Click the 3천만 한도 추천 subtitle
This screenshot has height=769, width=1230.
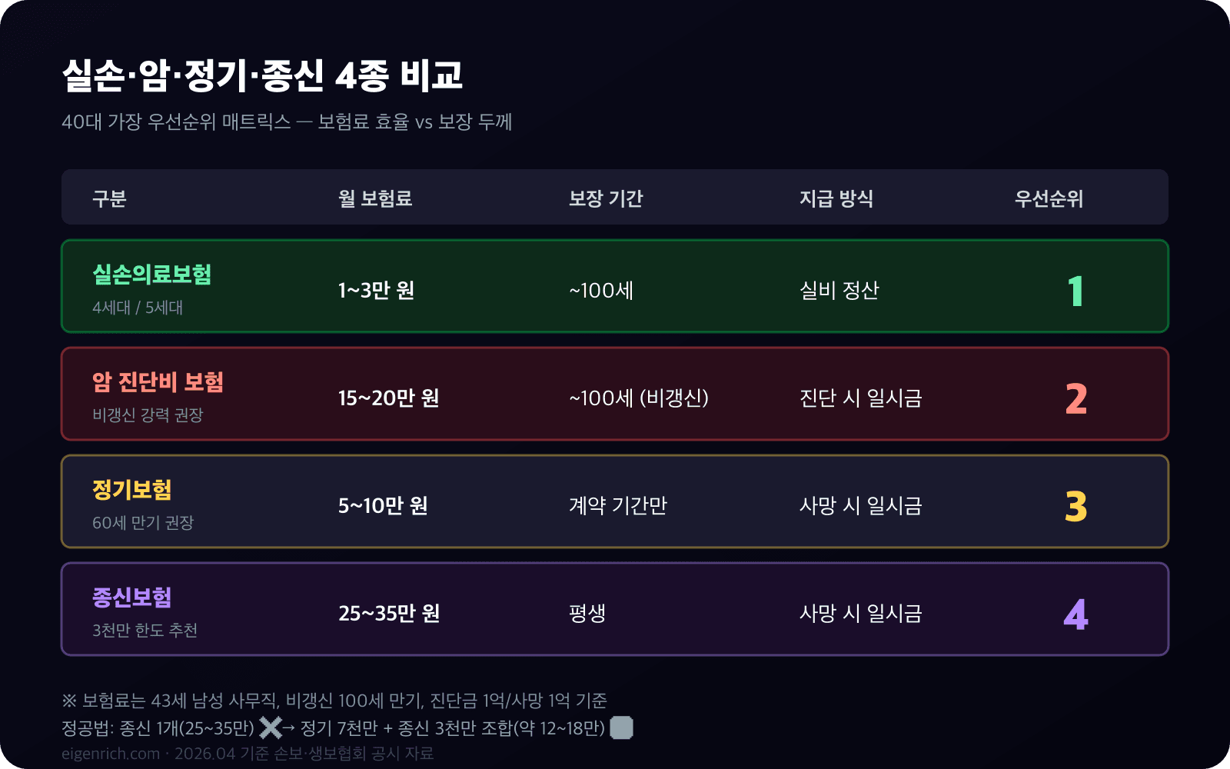pyautogui.click(x=145, y=631)
